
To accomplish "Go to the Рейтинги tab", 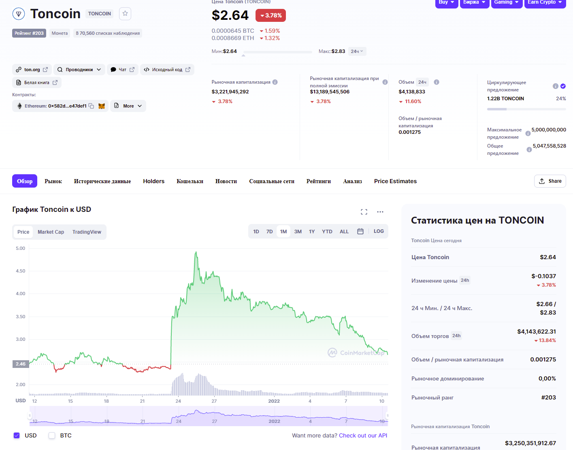I will pos(319,181).
